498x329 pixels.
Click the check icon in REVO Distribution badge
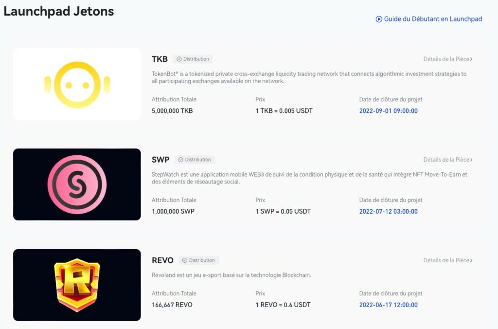[184, 260]
